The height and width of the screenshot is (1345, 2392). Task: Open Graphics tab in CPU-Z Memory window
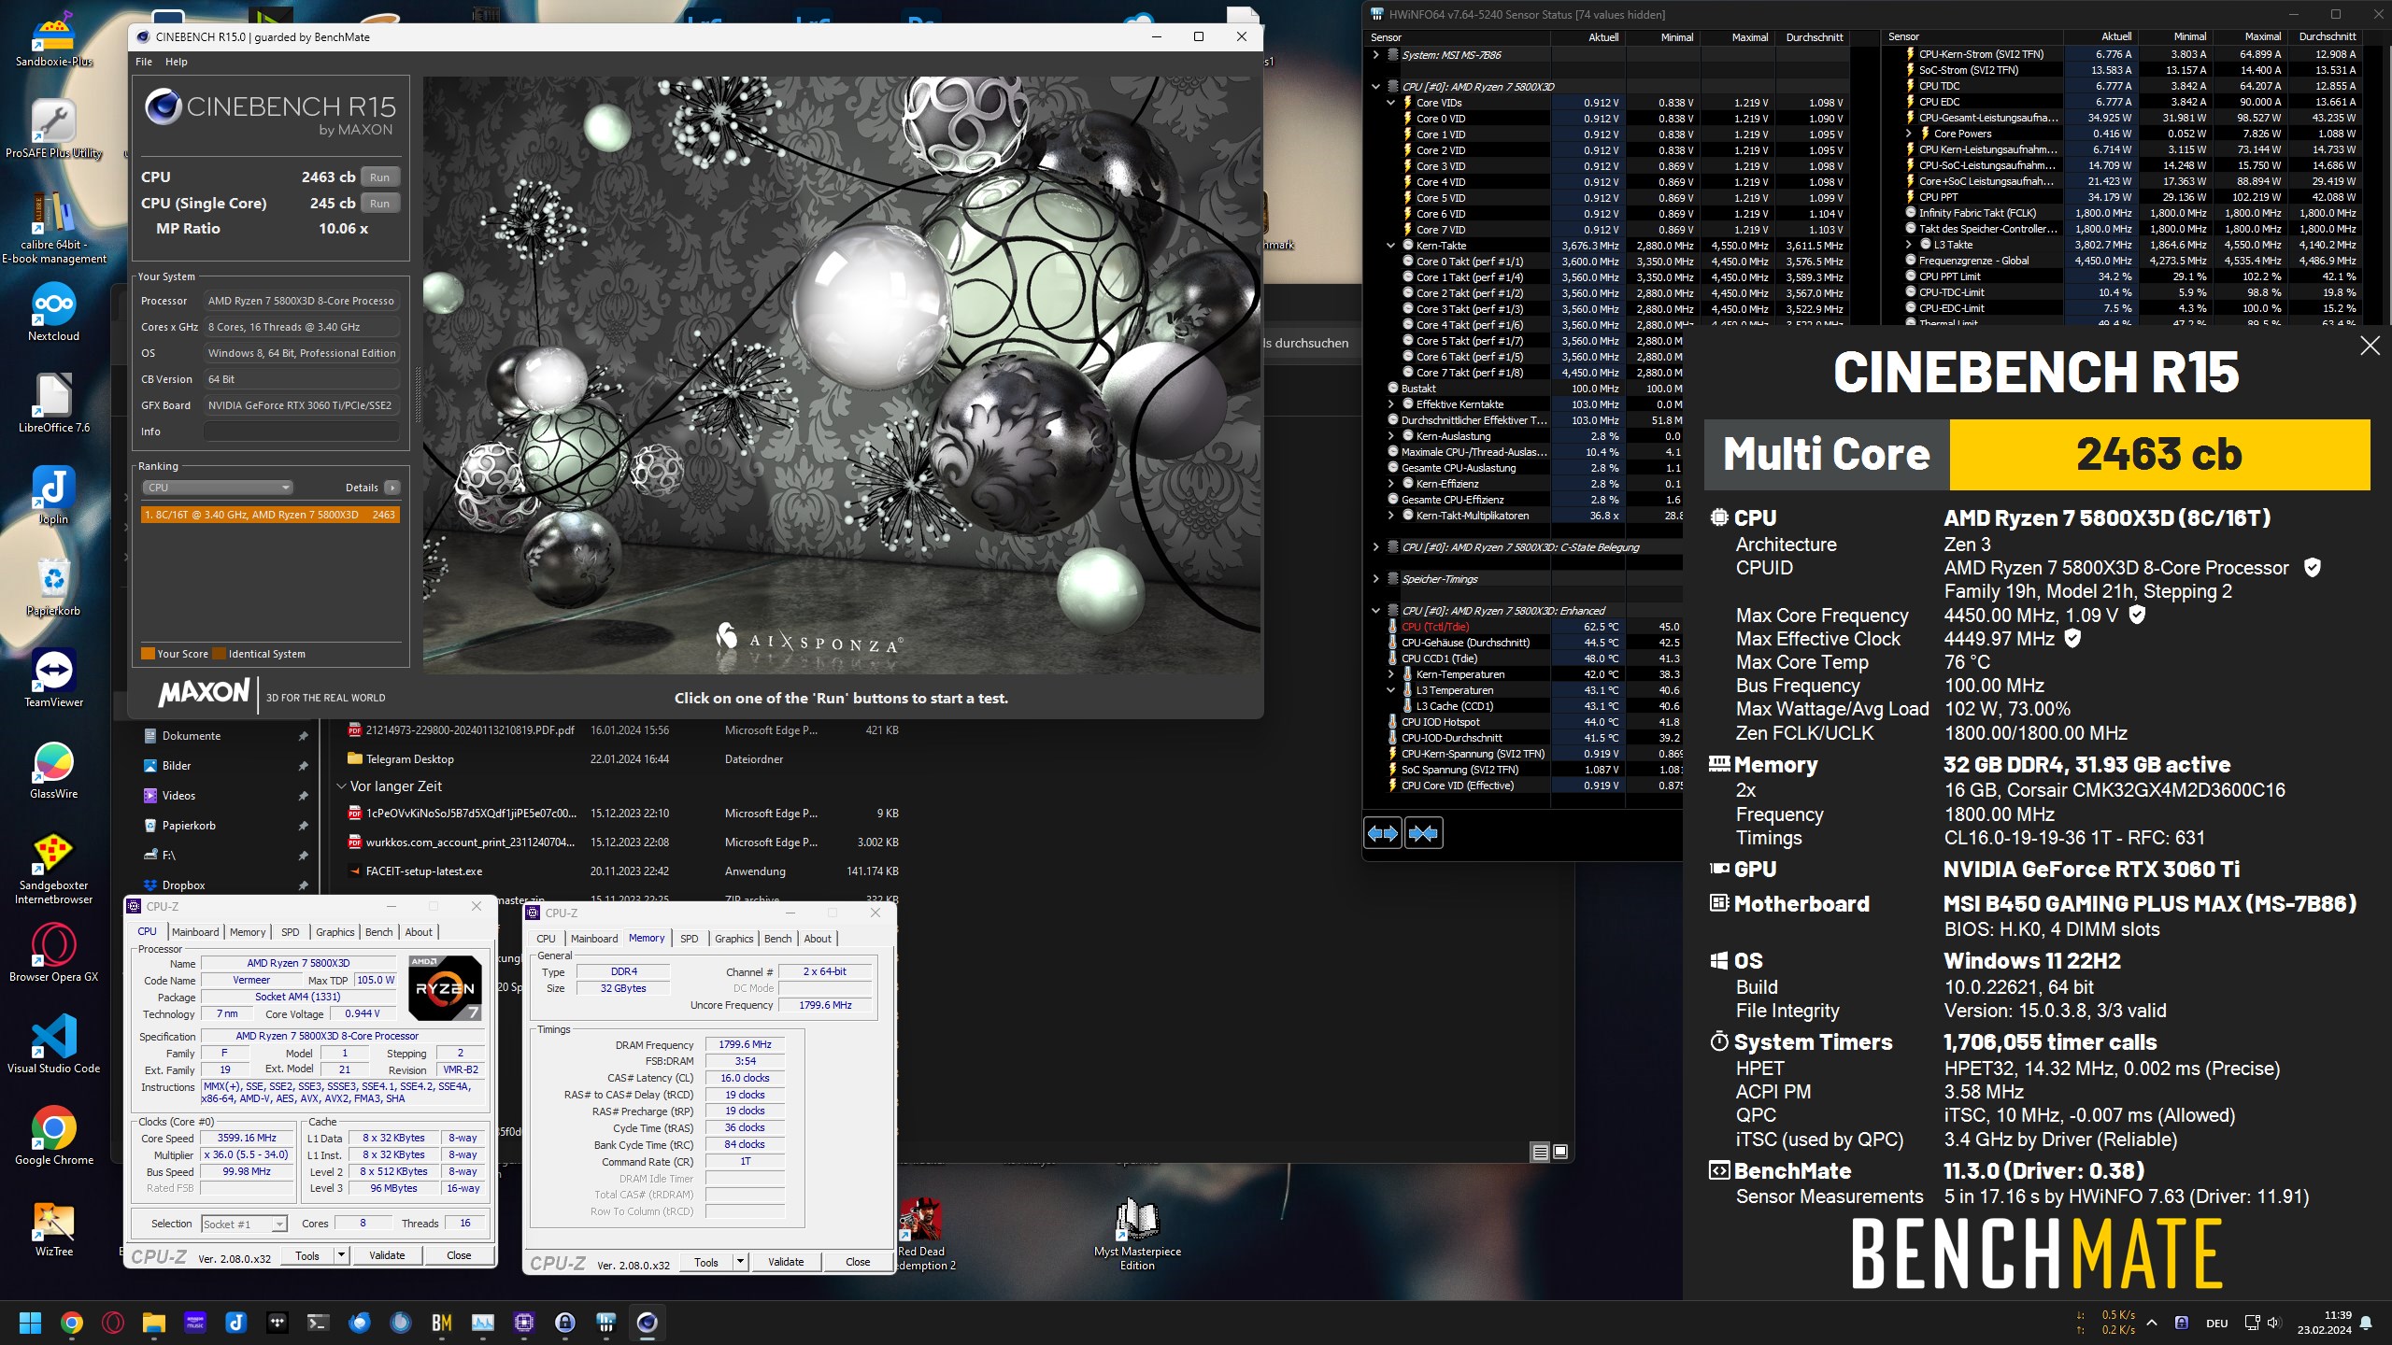point(733,939)
